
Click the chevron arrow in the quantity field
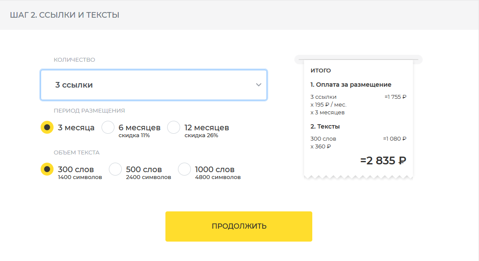[258, 85]
